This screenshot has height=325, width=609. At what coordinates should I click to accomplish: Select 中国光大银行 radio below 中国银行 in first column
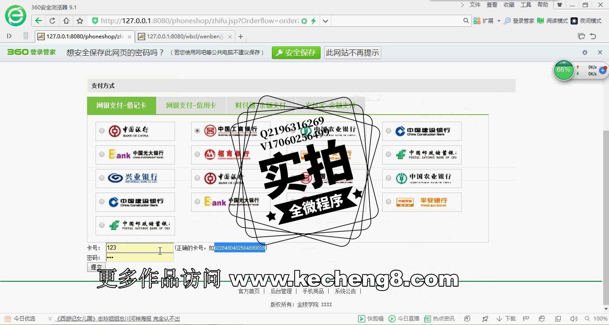[x=102, y=154]
